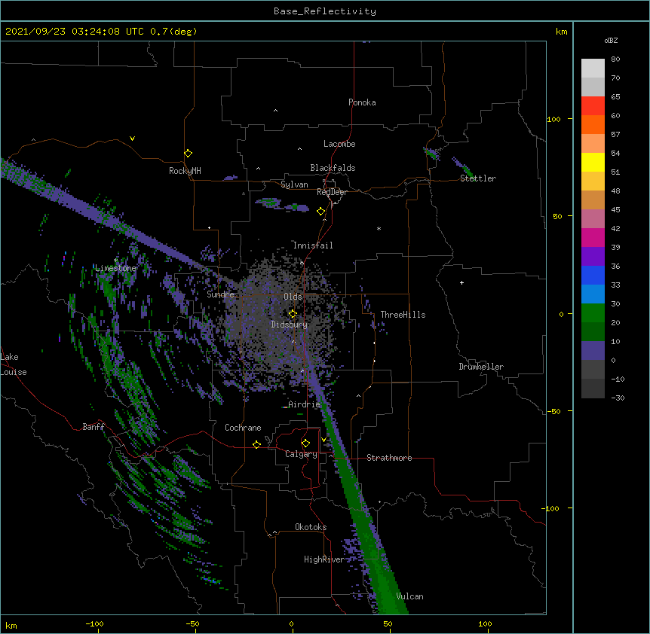Click the RedDeer city label
This screenshot has width=650, height=634.
pos(332,192)
